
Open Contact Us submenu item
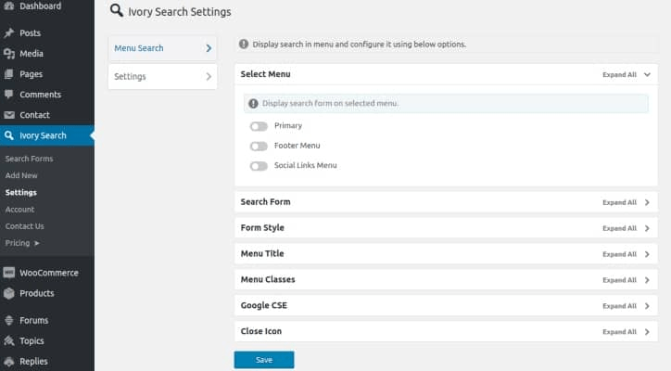tap(24, 225)
